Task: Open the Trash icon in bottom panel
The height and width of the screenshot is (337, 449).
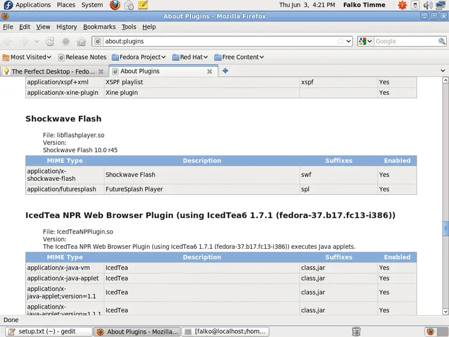Action: tap(356, 331)
